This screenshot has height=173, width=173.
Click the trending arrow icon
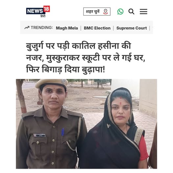(27, 28)
